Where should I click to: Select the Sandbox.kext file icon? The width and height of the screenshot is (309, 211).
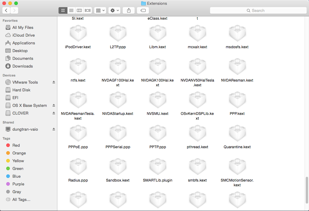(118, 166)
